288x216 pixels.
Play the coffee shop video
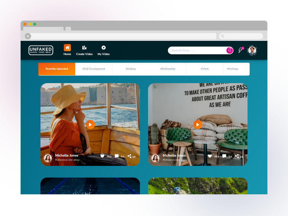[198, 125]
